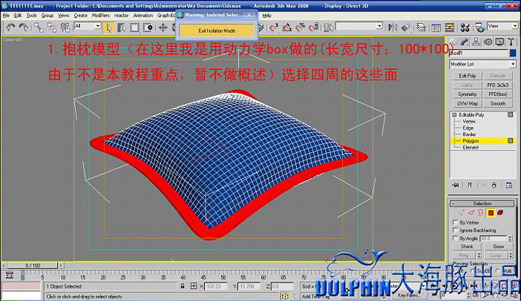Enable the By Angle checkbox
The height and width of the screenshot is (301, 521).
[455, 238]
